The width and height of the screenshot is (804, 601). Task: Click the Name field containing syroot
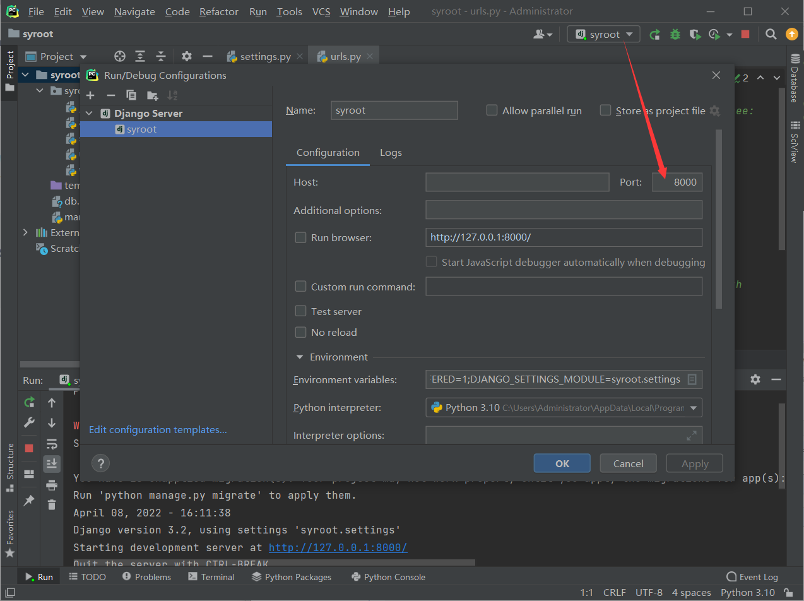pos(394,110)
